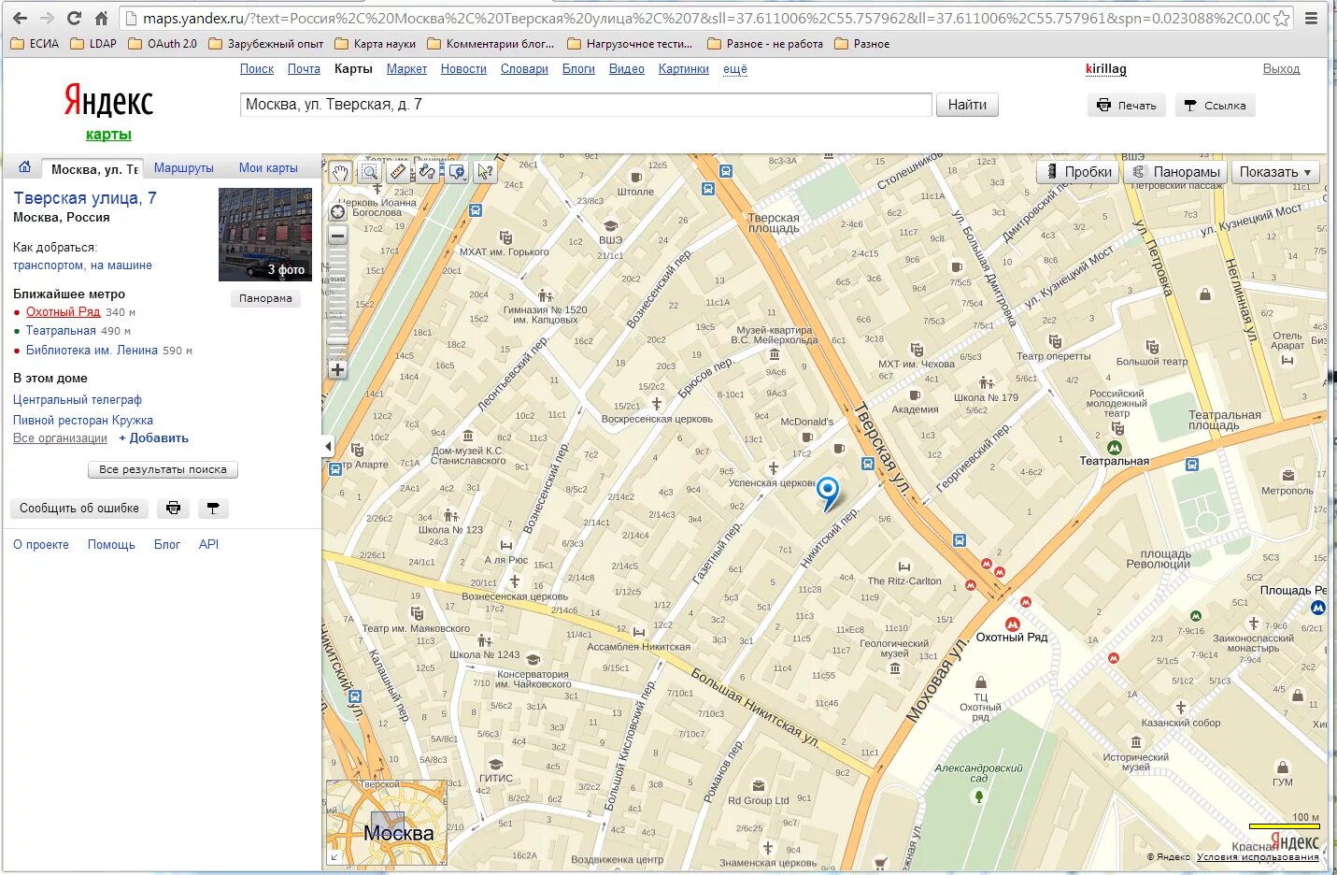Viewport: 1337px width, 875px height.
Task: Open the Показать dropdown
Action: [1275, 172]
